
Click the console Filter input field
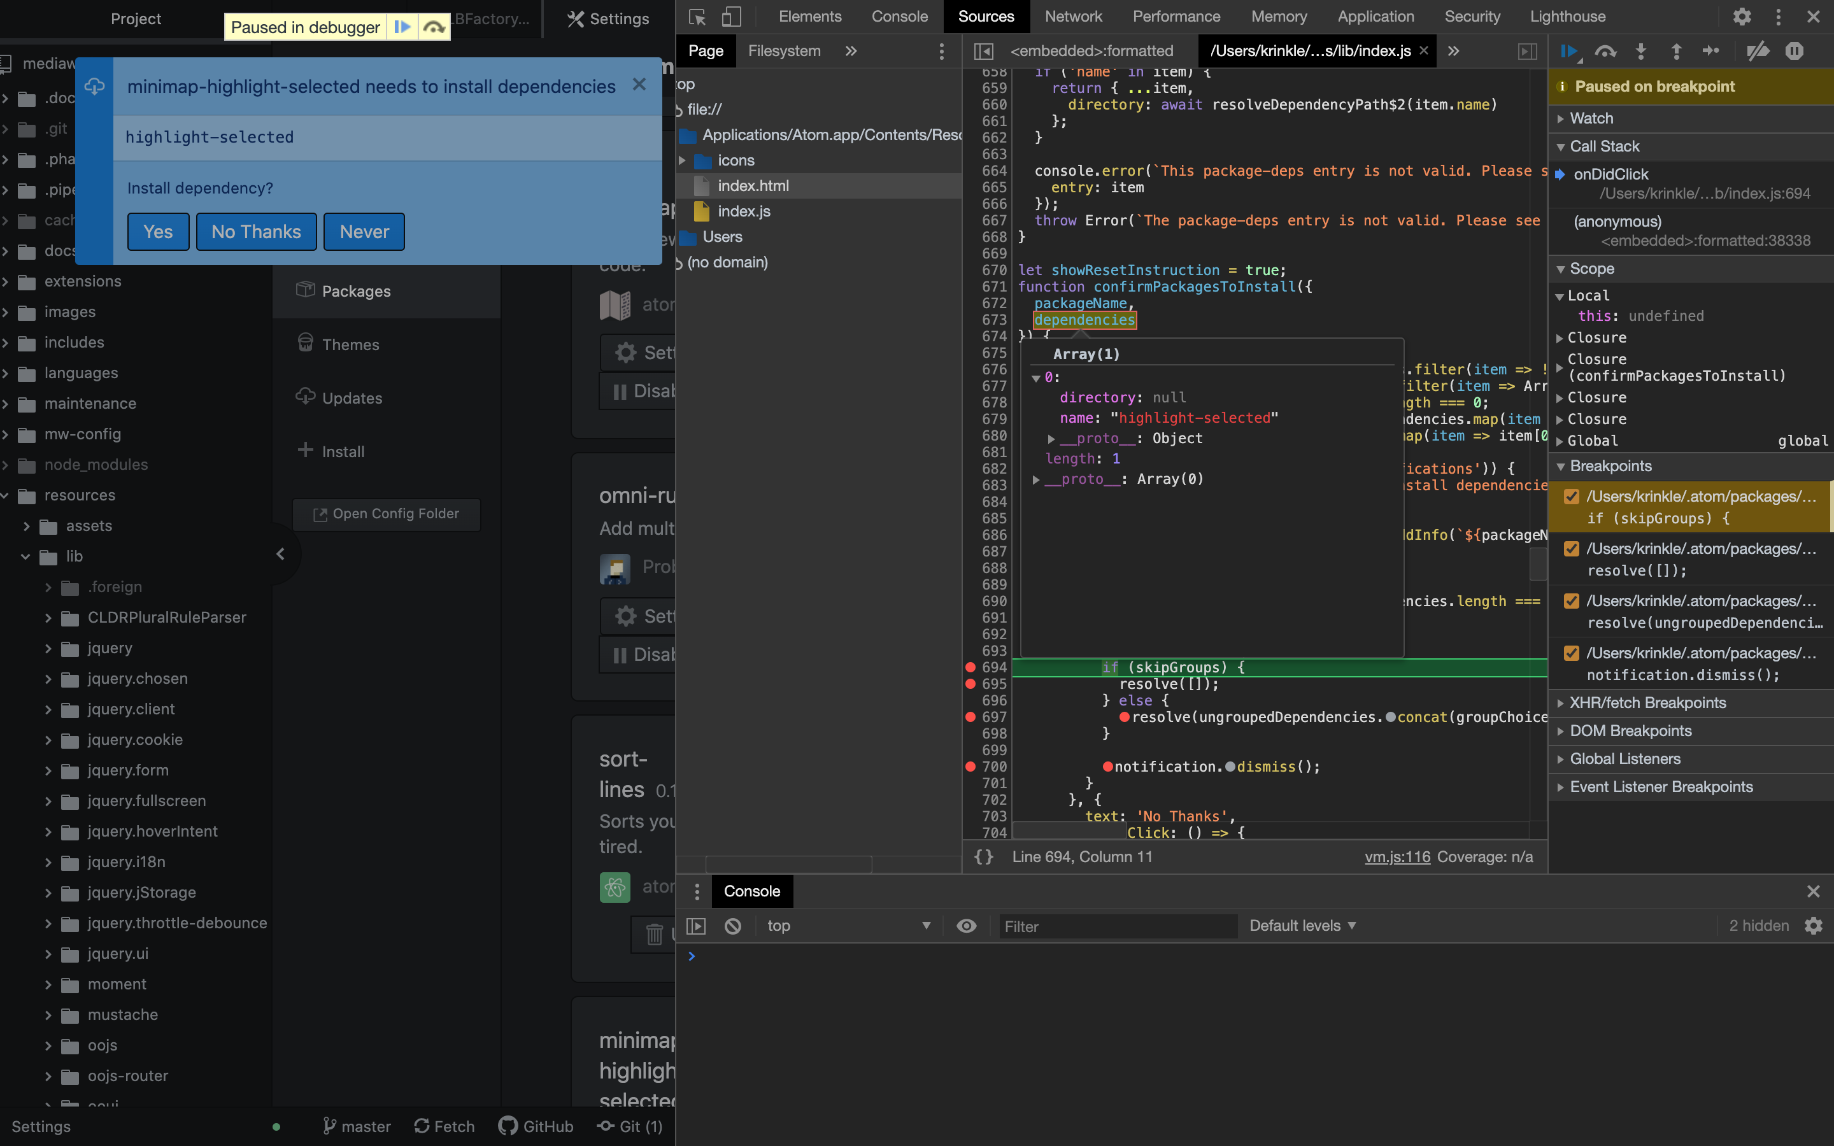coord(1117,926)
